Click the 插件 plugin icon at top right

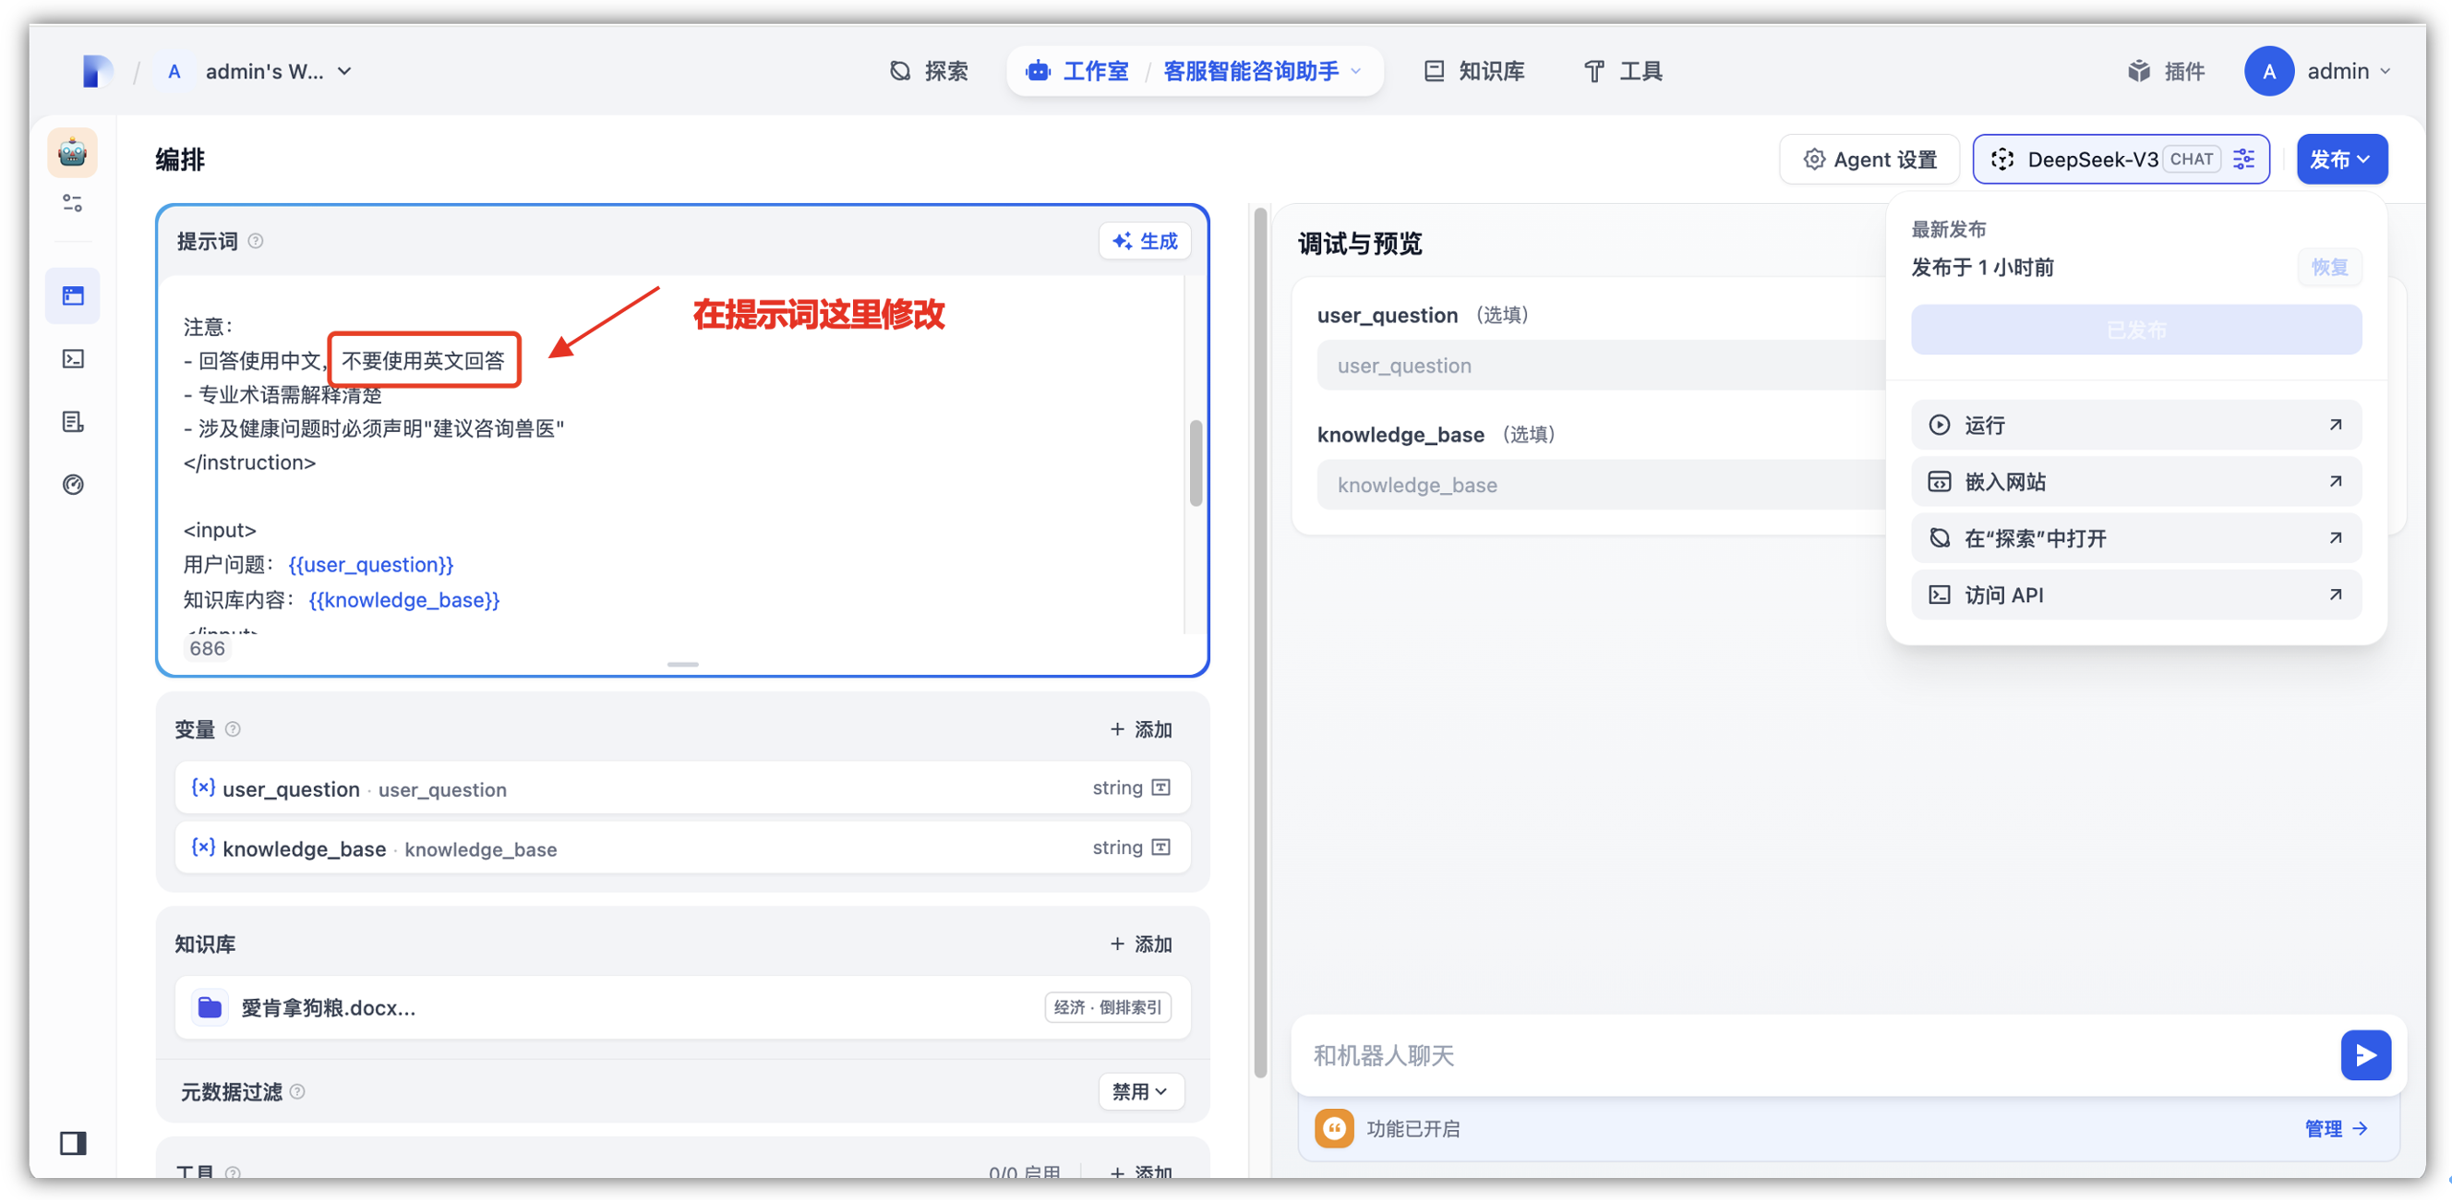(2139, 70)
